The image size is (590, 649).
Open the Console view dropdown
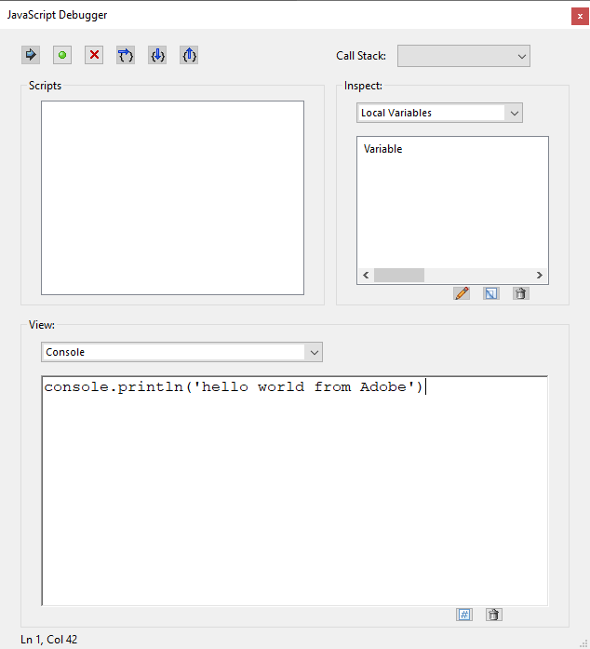tap(181, 352)
